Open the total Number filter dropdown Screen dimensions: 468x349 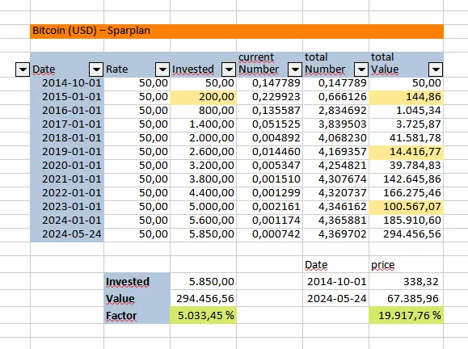pyautogui.click(x=361, y=69)
